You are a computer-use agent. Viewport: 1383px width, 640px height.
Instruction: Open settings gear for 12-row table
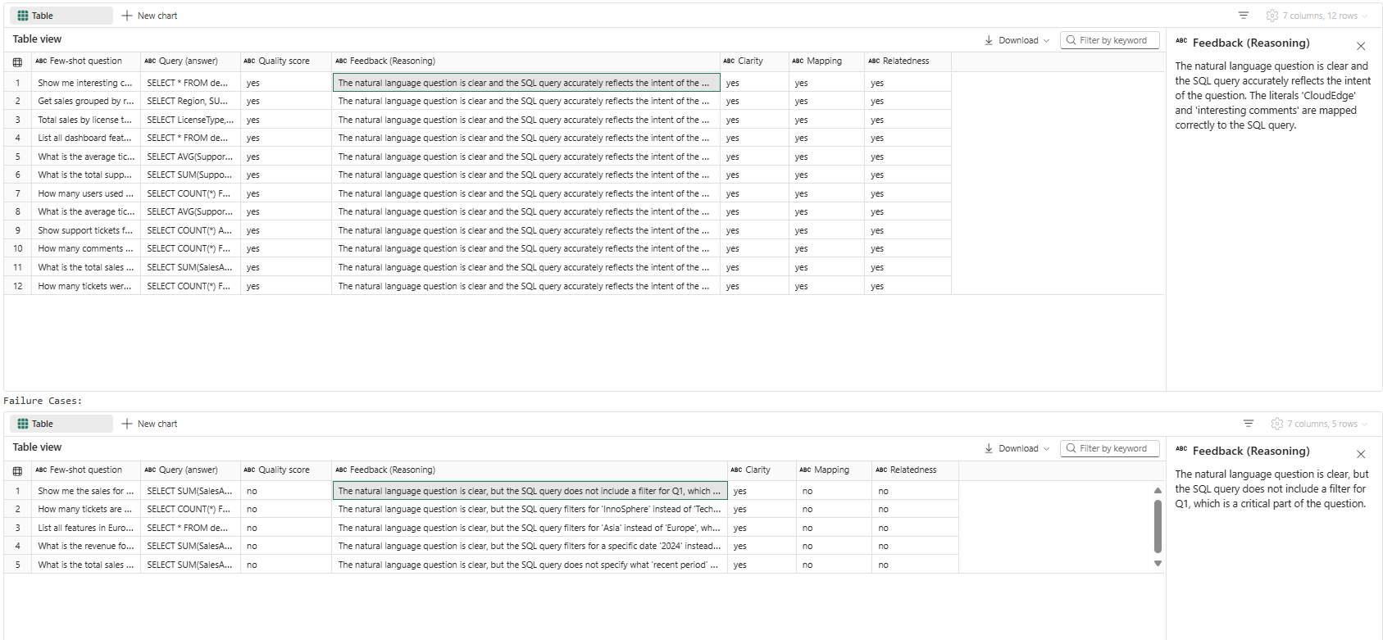[1272, 16]
